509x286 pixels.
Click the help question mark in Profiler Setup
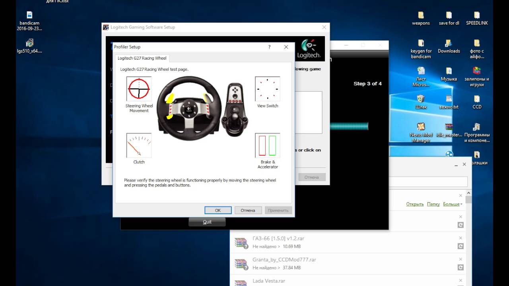(270, 47)
